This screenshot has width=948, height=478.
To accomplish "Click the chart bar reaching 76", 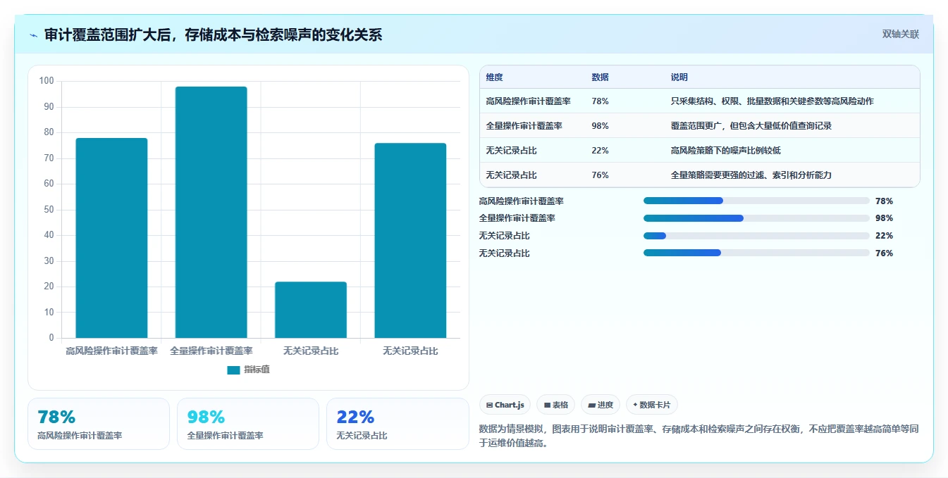I will (410, 240).
